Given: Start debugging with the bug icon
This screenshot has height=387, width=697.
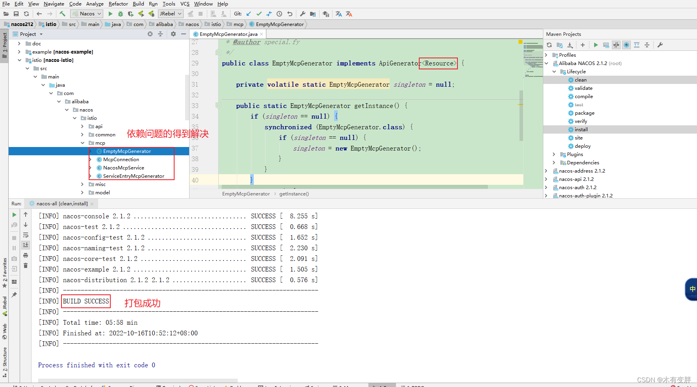Looking at the screenshot, I should (121, 14).
